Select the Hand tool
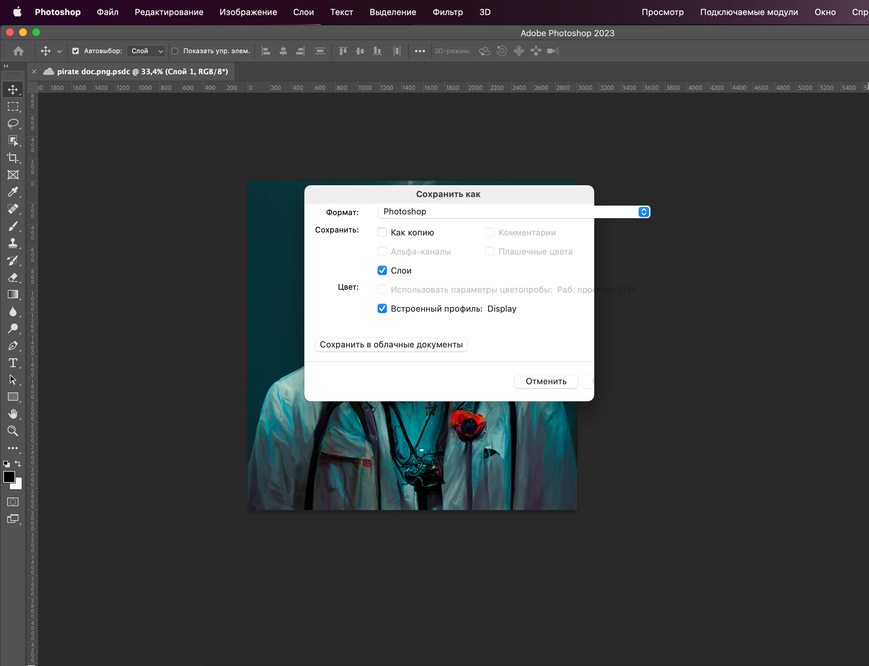 pos(13,414)
